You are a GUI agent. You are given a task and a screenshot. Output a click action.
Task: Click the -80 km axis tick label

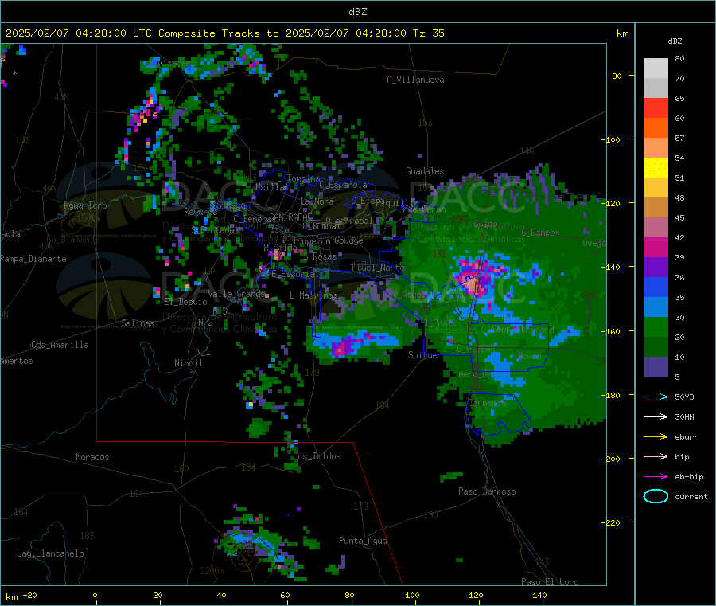point(615,76)
